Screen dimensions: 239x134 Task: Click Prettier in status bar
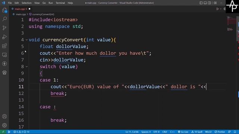220,132
